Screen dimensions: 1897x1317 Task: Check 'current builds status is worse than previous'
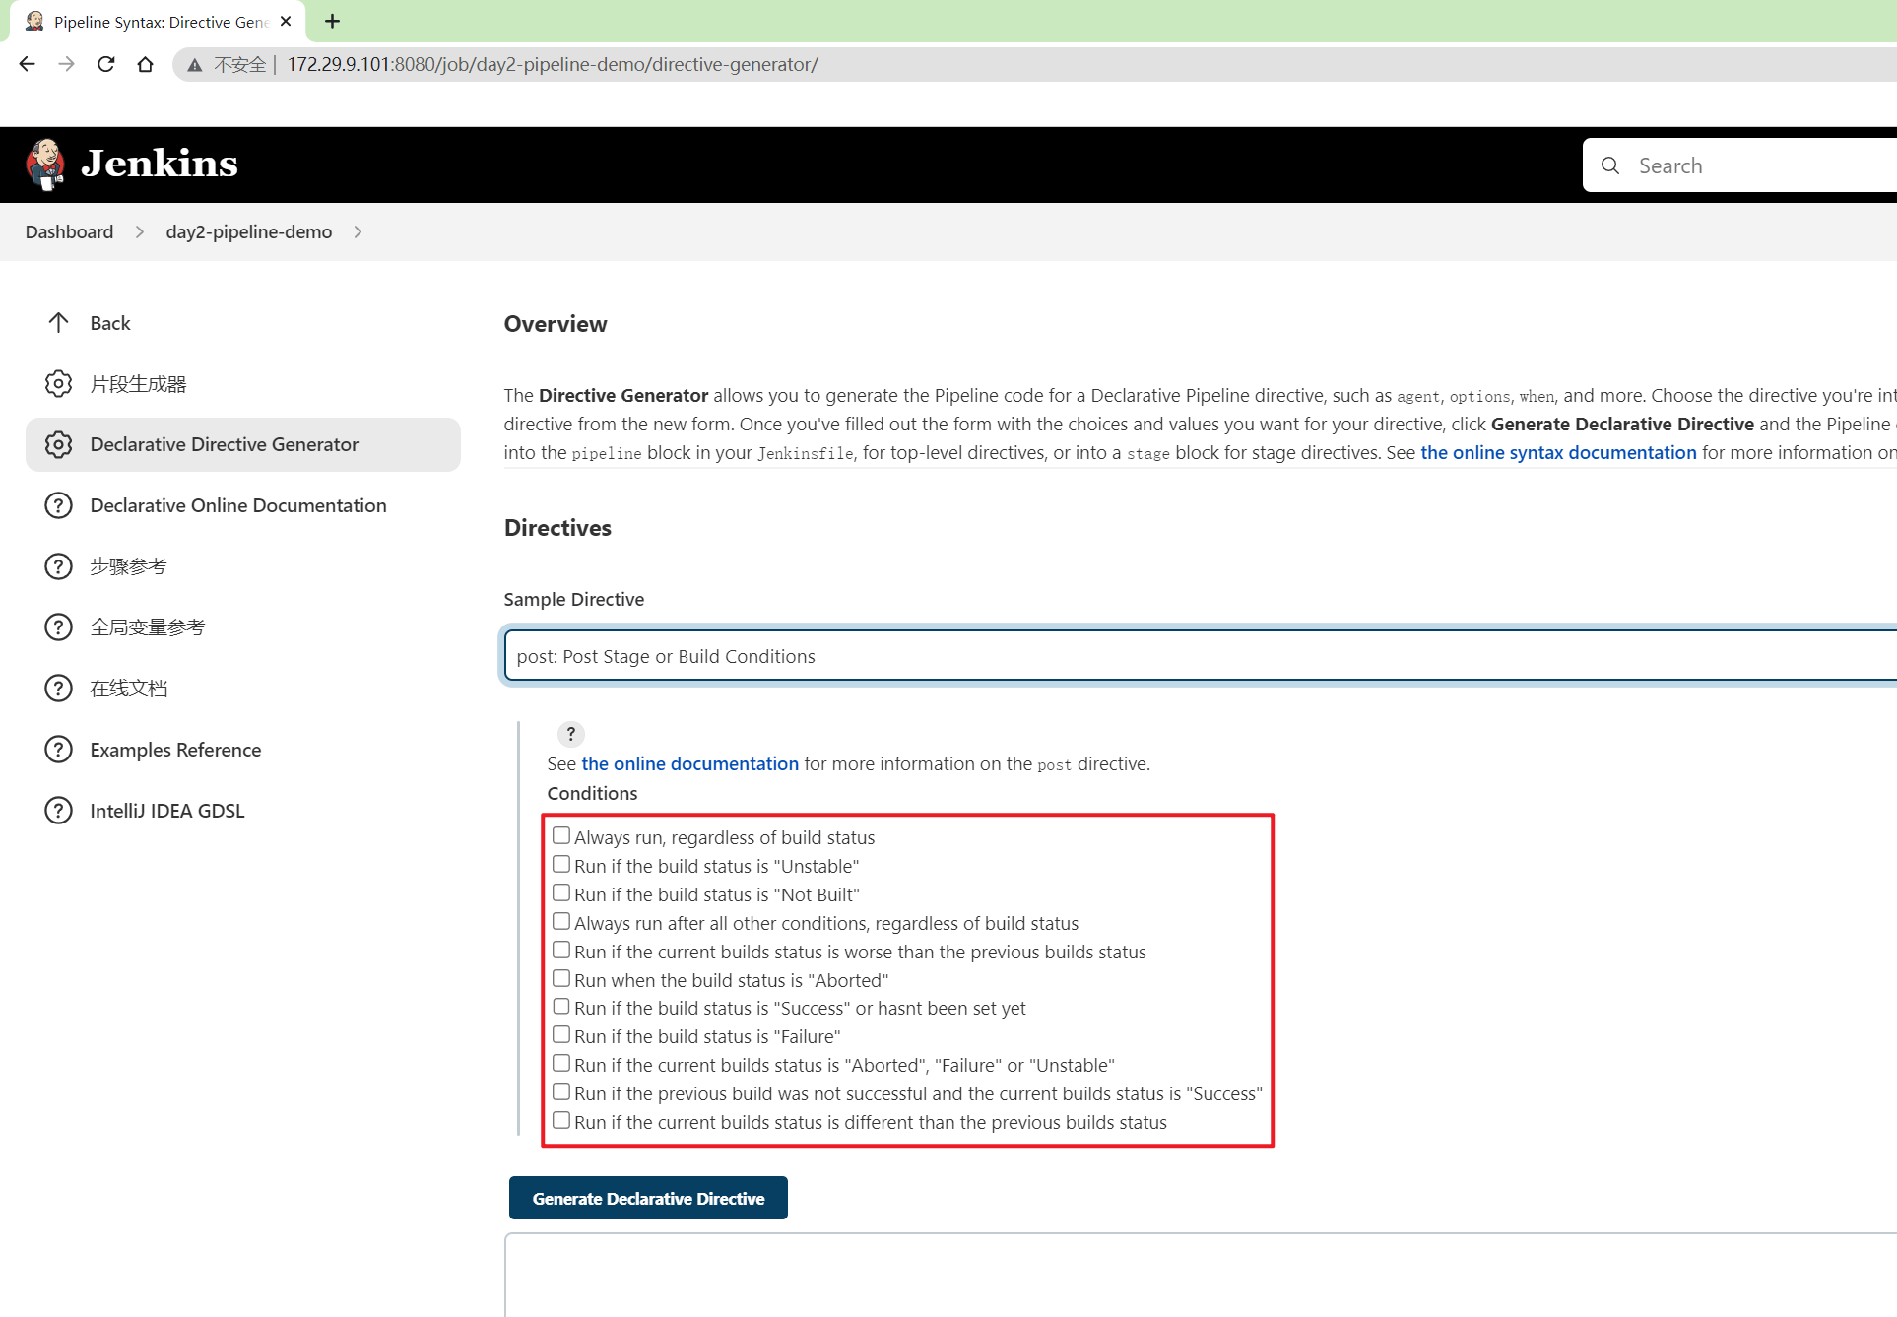(x=561, y=950)
